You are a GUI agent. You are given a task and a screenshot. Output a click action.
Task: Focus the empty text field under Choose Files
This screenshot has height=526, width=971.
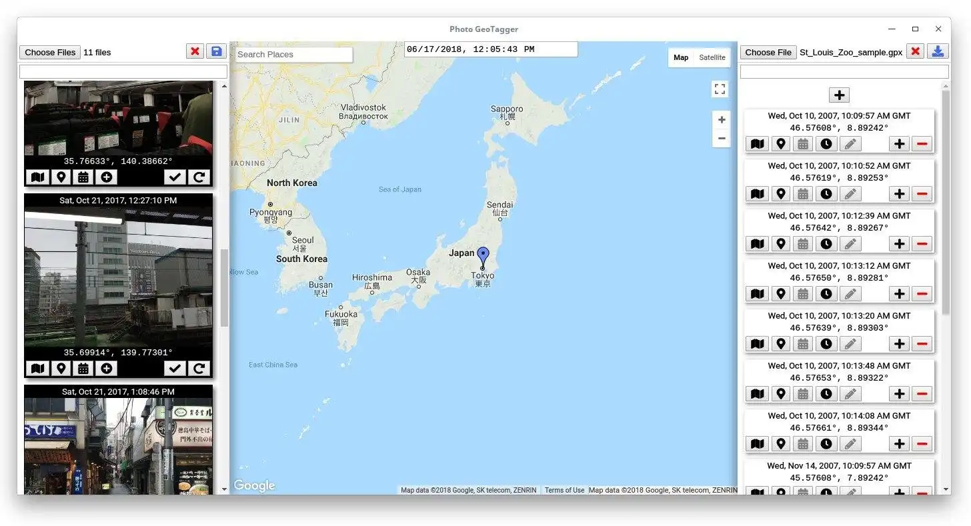pyautogui.click(x=123, y=71)
